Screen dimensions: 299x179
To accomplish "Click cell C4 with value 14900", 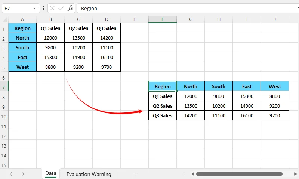I will point(78,57).
